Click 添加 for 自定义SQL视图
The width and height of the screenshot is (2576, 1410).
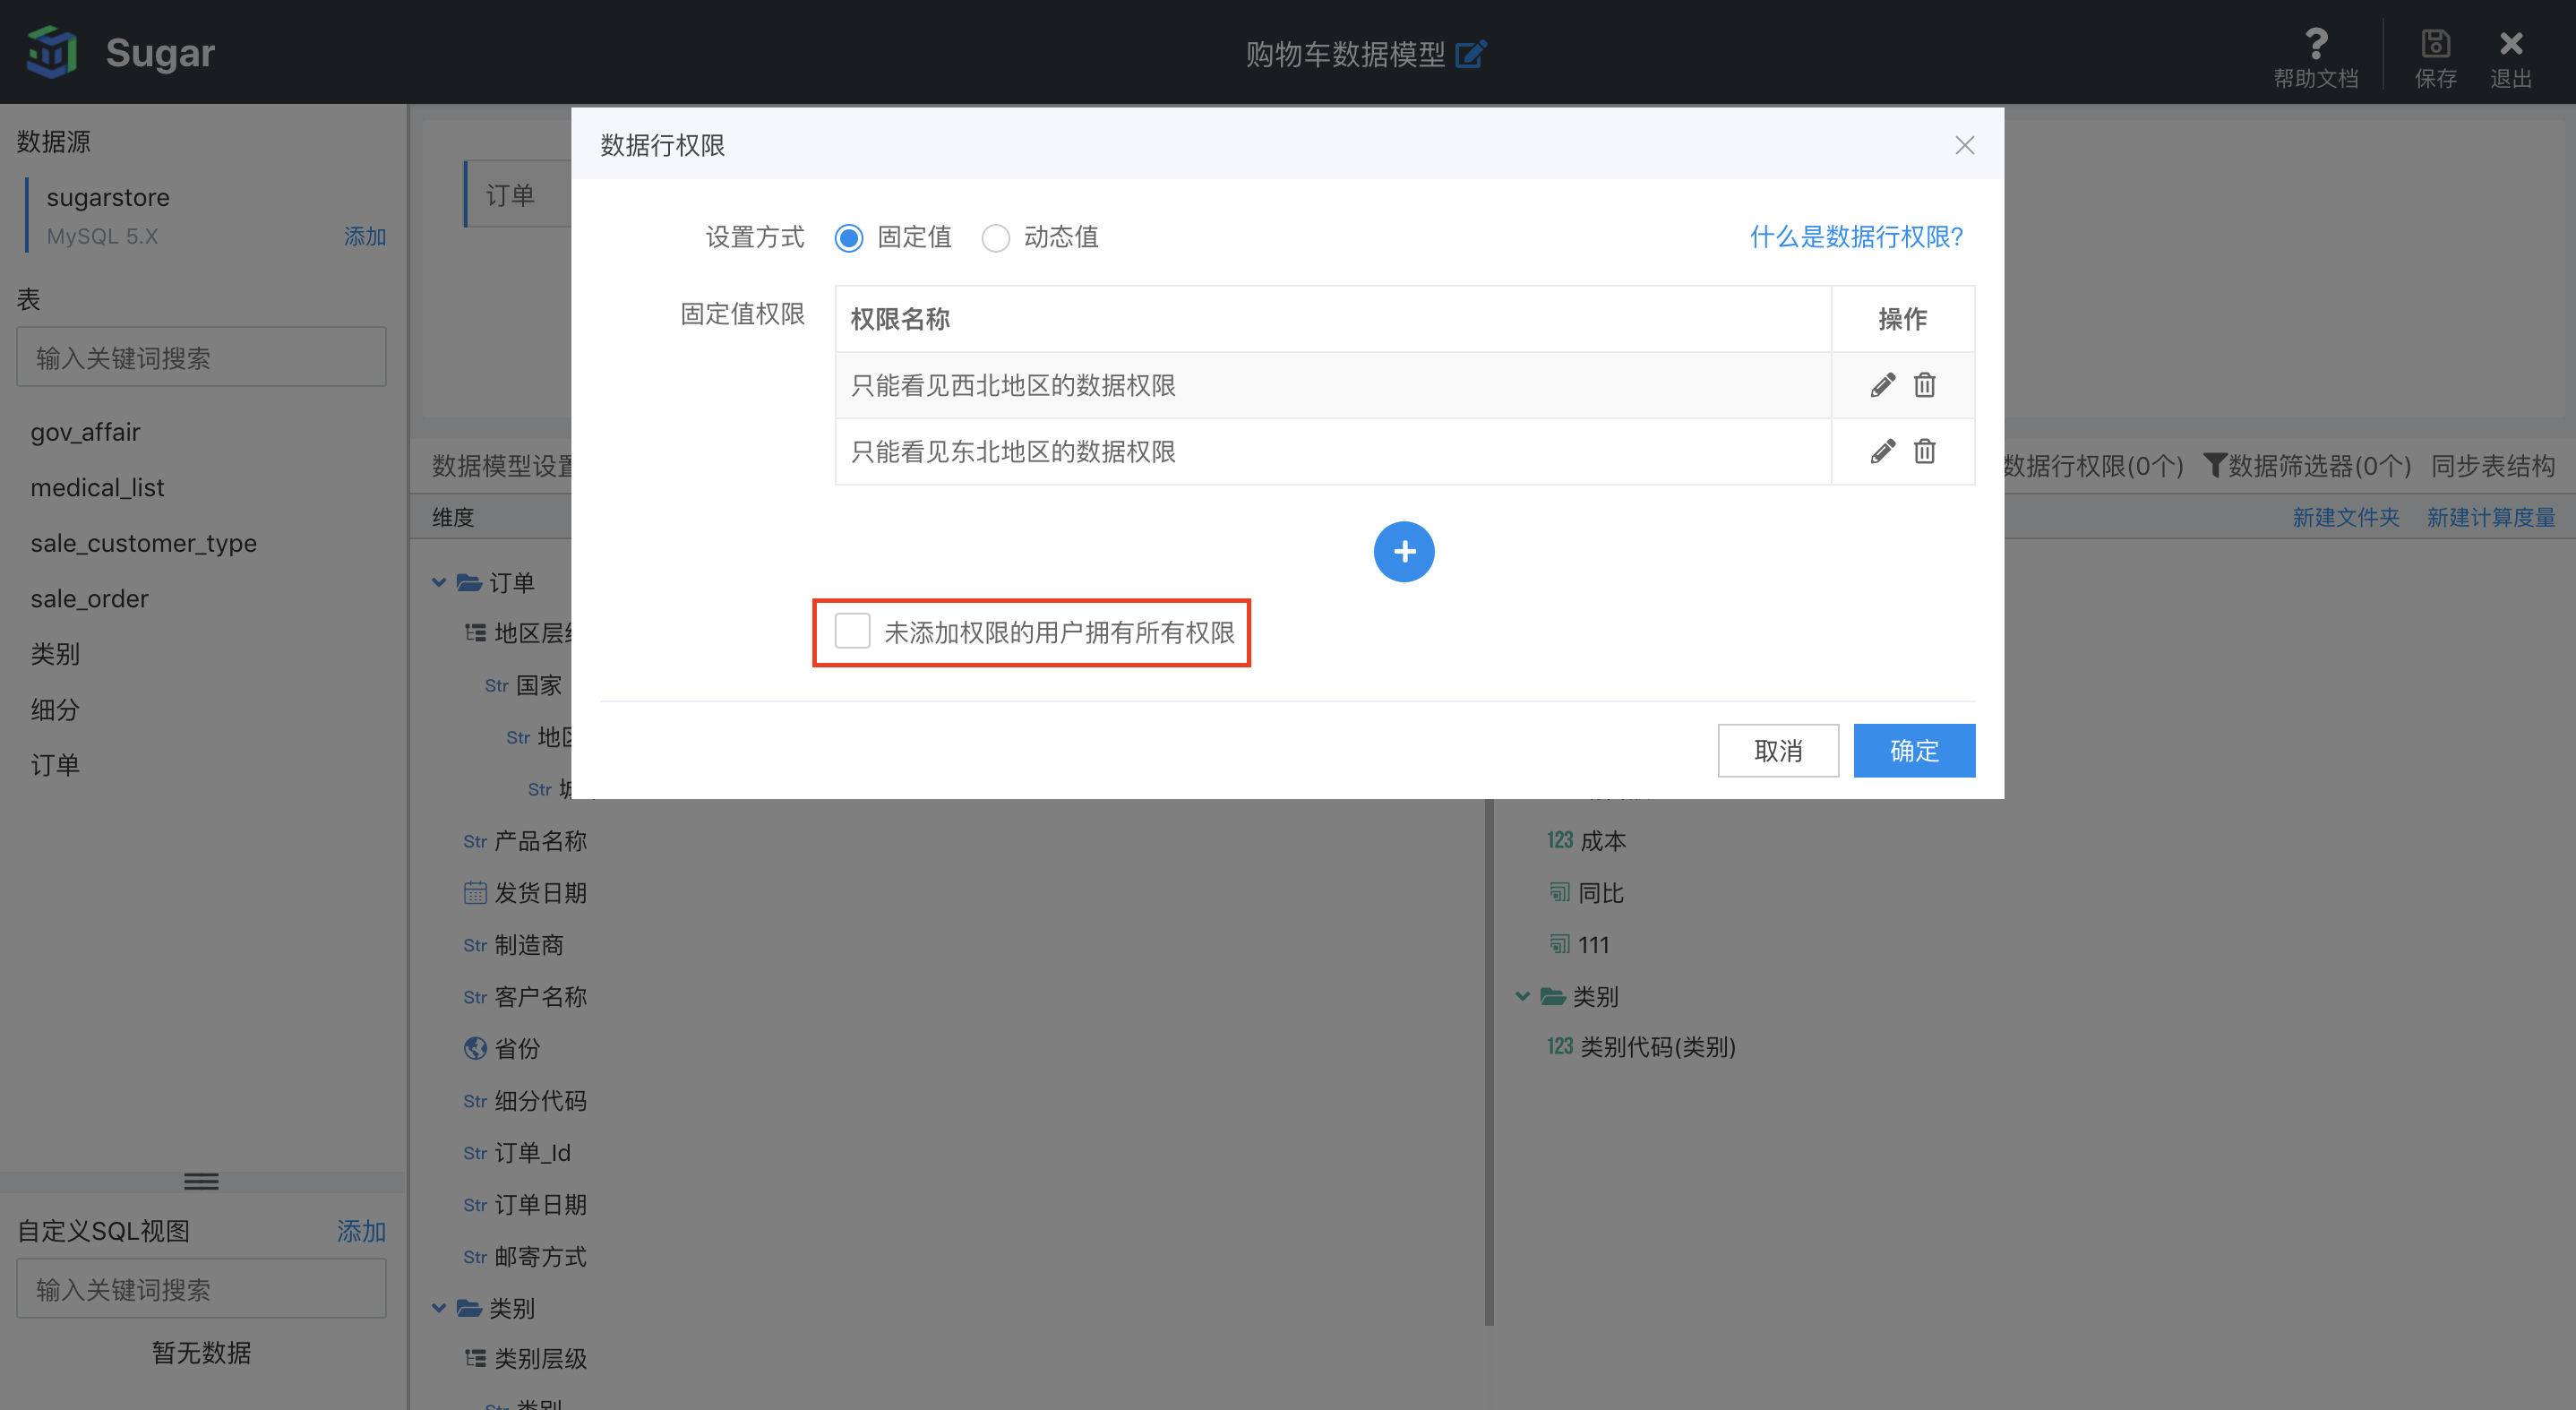[361, 1231]
